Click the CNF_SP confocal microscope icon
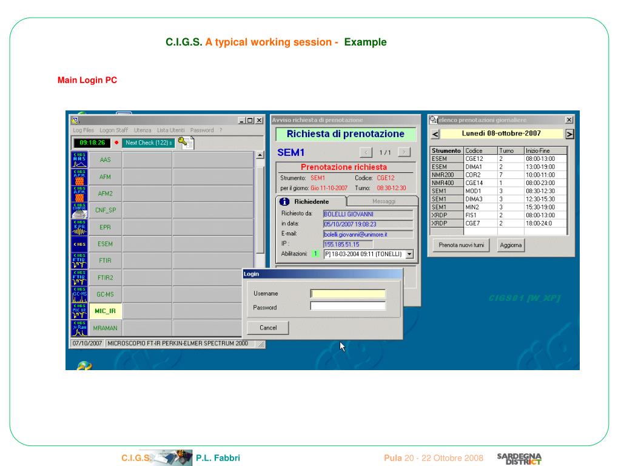 coord(79,210)
